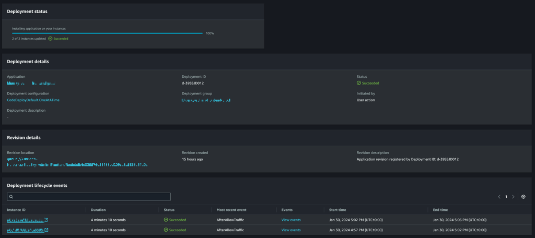This screenshot has height=238, width=535.
Task: Open CodeDeployDefault.OneAtATime deployment configuration link
Action: [x=33, y=100]
